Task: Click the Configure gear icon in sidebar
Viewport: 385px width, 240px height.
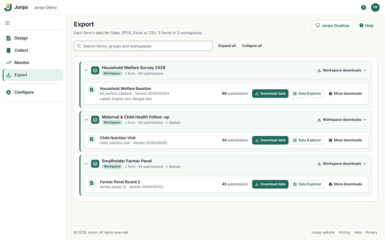Action: click(9, 92)
